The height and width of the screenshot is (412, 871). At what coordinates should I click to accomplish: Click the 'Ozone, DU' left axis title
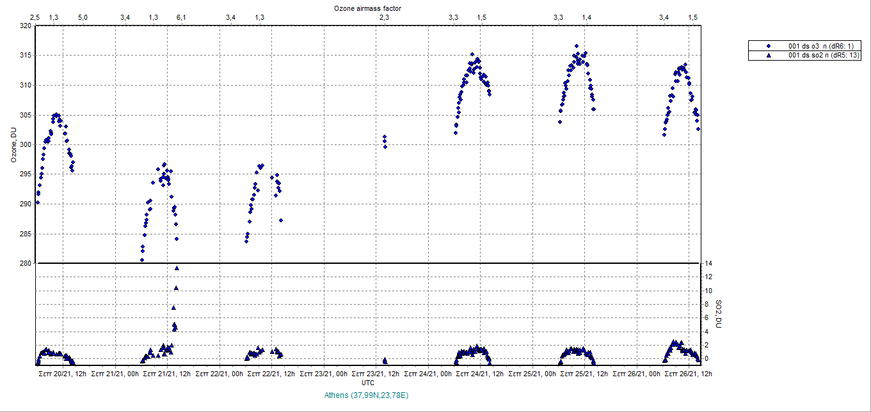[x=13, y=144]
